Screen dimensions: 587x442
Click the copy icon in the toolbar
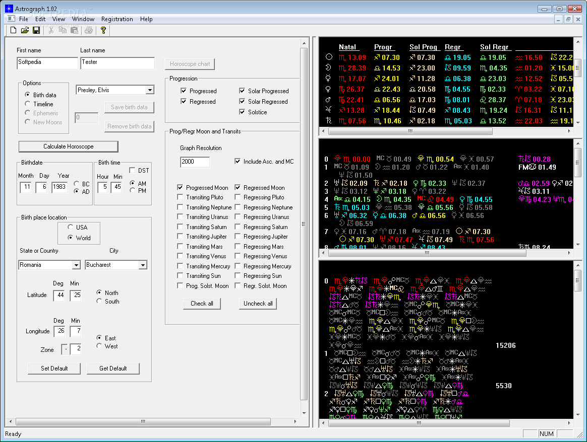click(x=63, y=31)
